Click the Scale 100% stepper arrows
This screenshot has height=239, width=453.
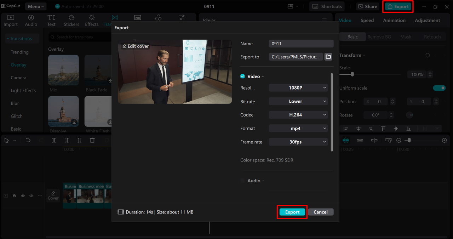[430, 74]
